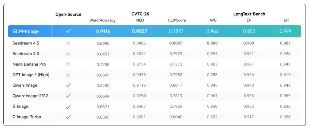Click the highlighted GLM-Image row label
Image resolution: width=310 pixels, height=130 pixels.
26,31
